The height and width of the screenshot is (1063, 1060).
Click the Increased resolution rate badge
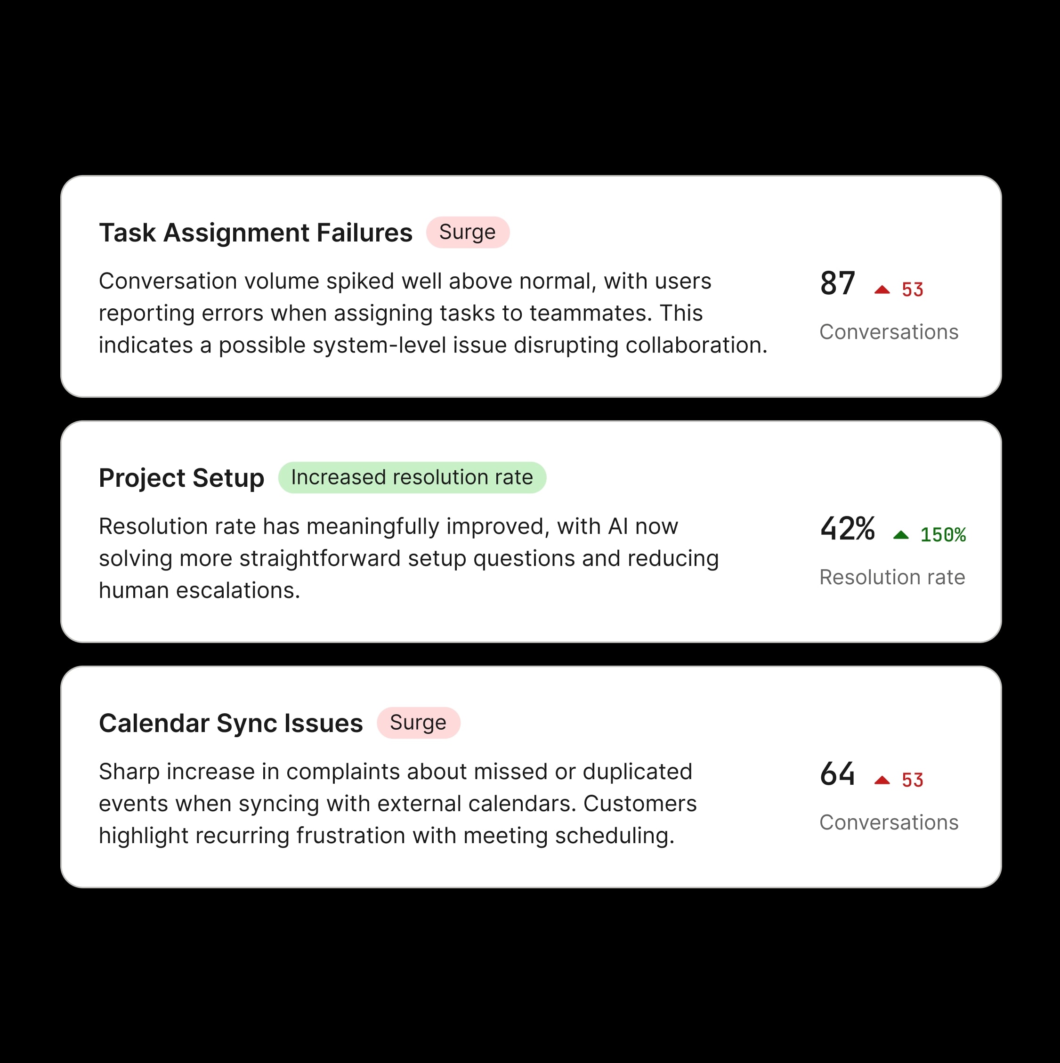pos(412,477)
